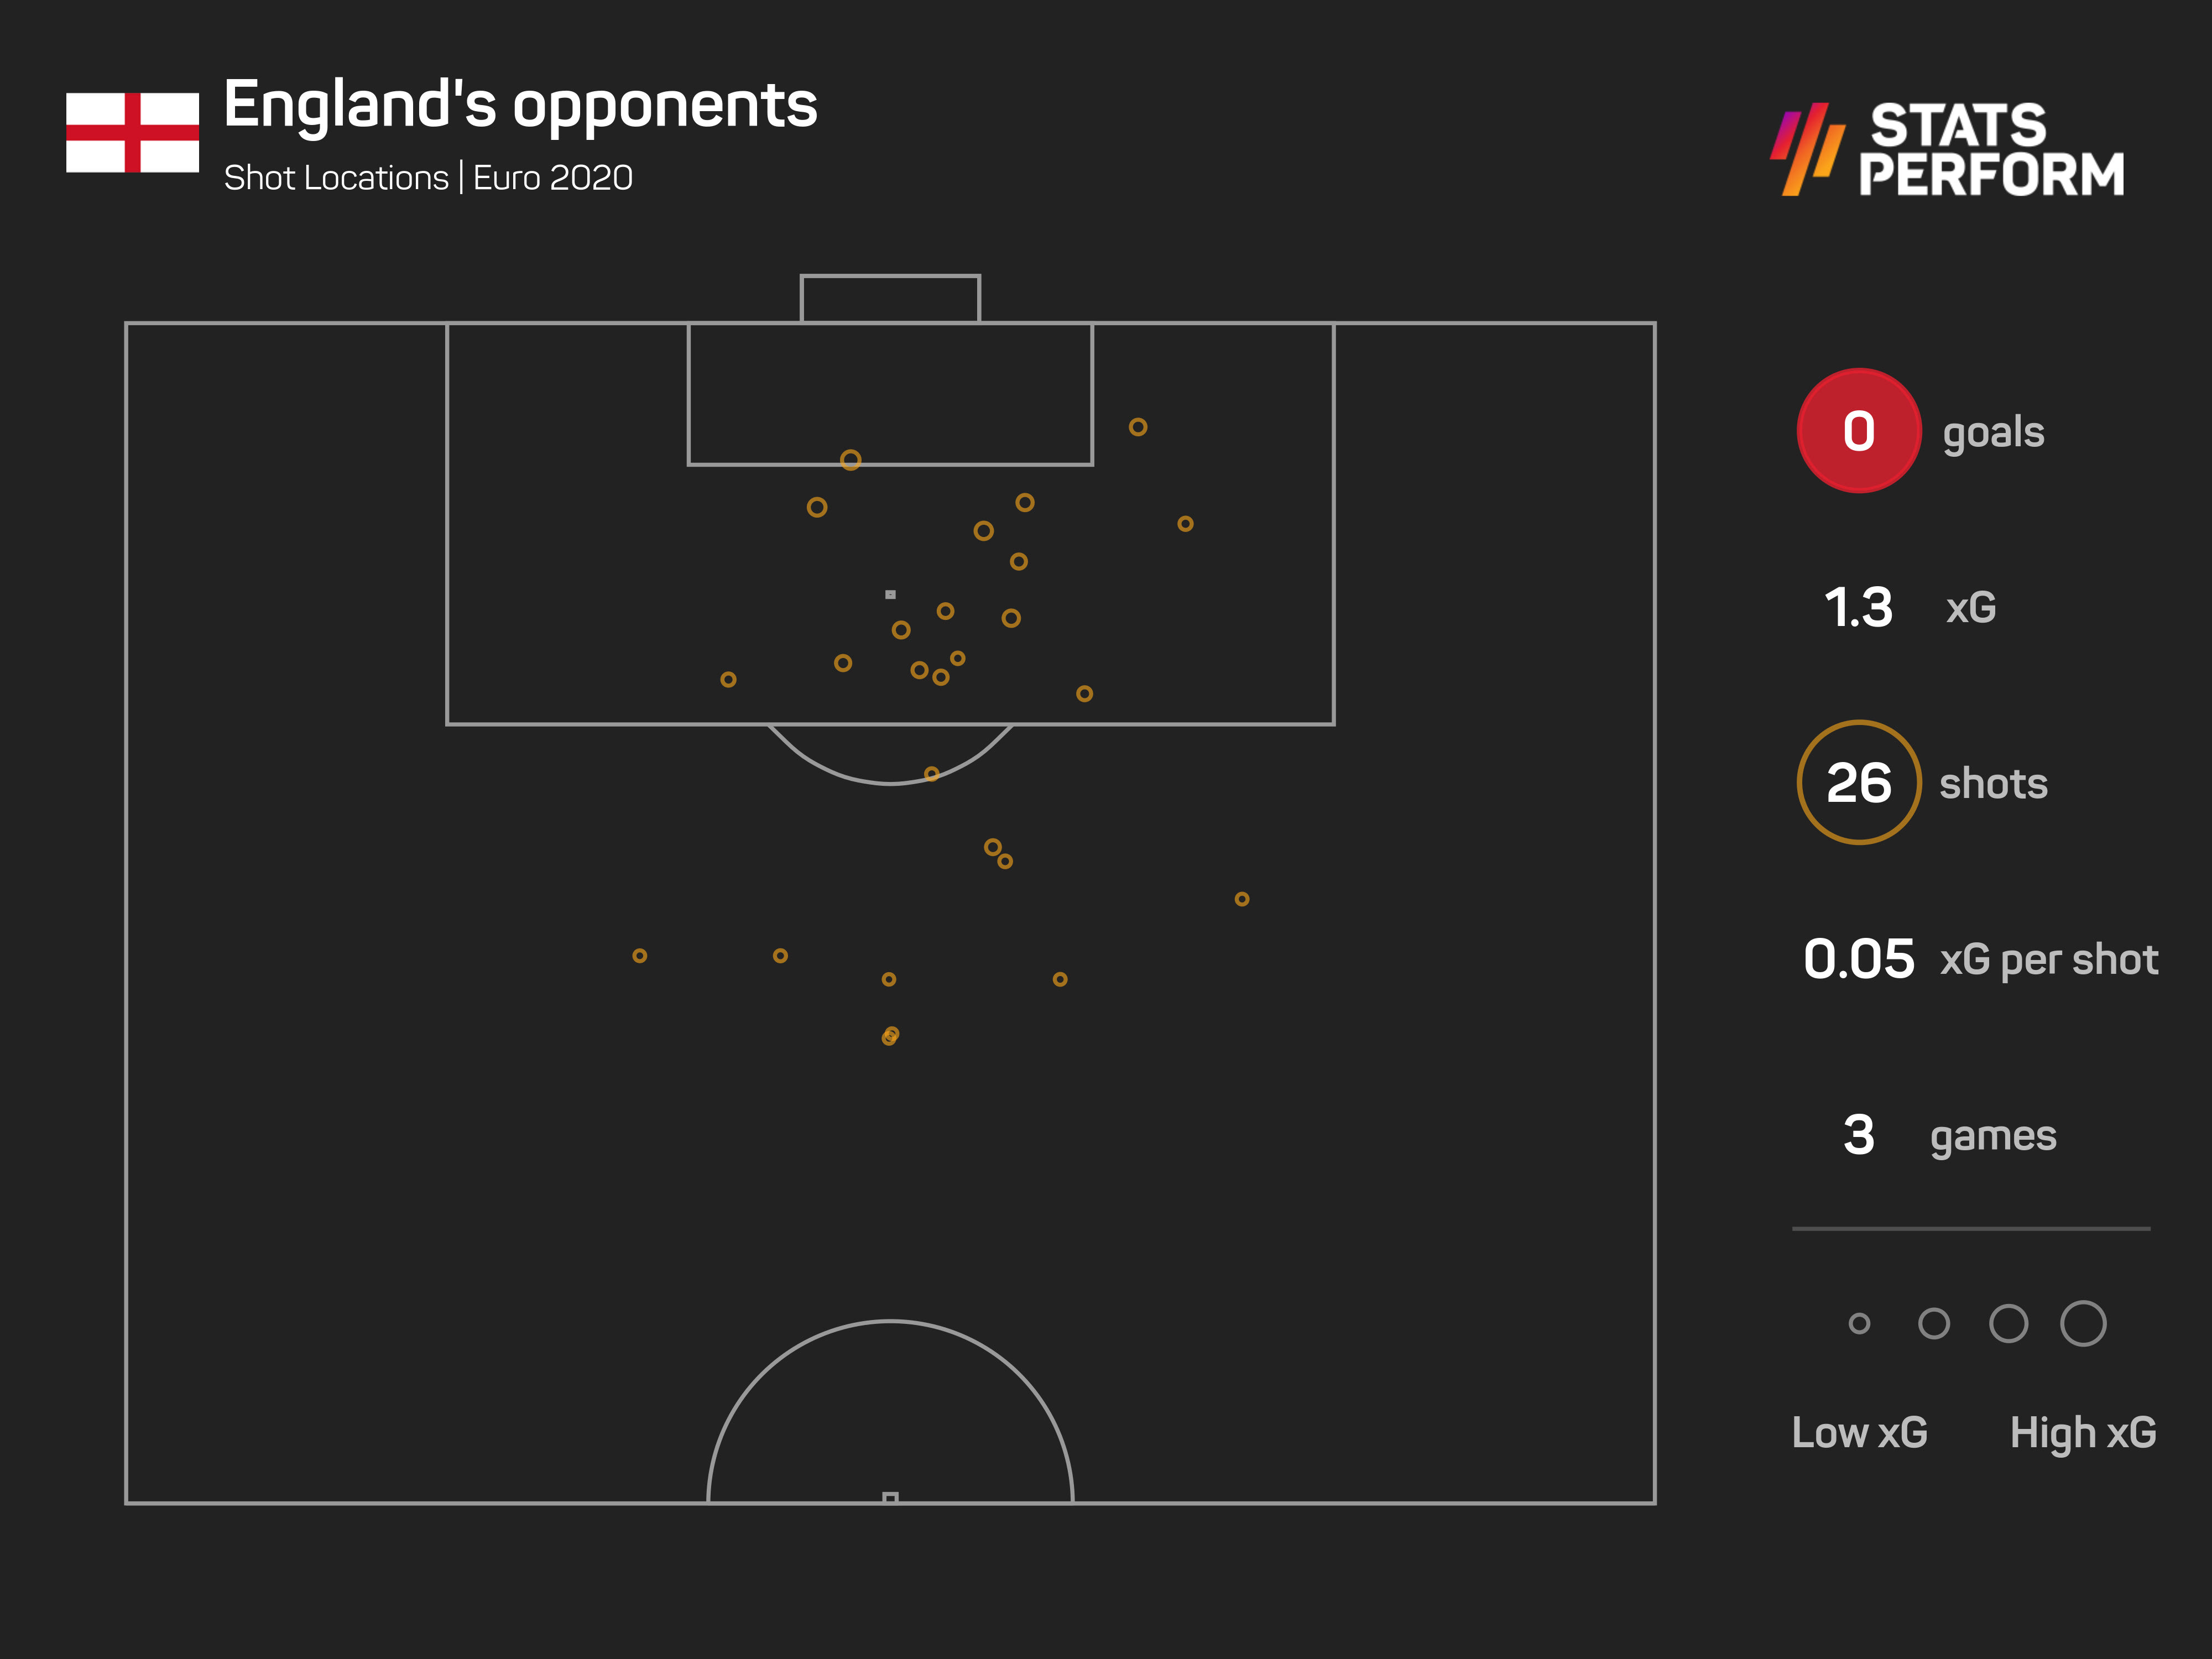The height and width of the screenshot is (1659, 2212).
Task: Select the leftmost shot marker outside the box
Action: click(640, 956)
